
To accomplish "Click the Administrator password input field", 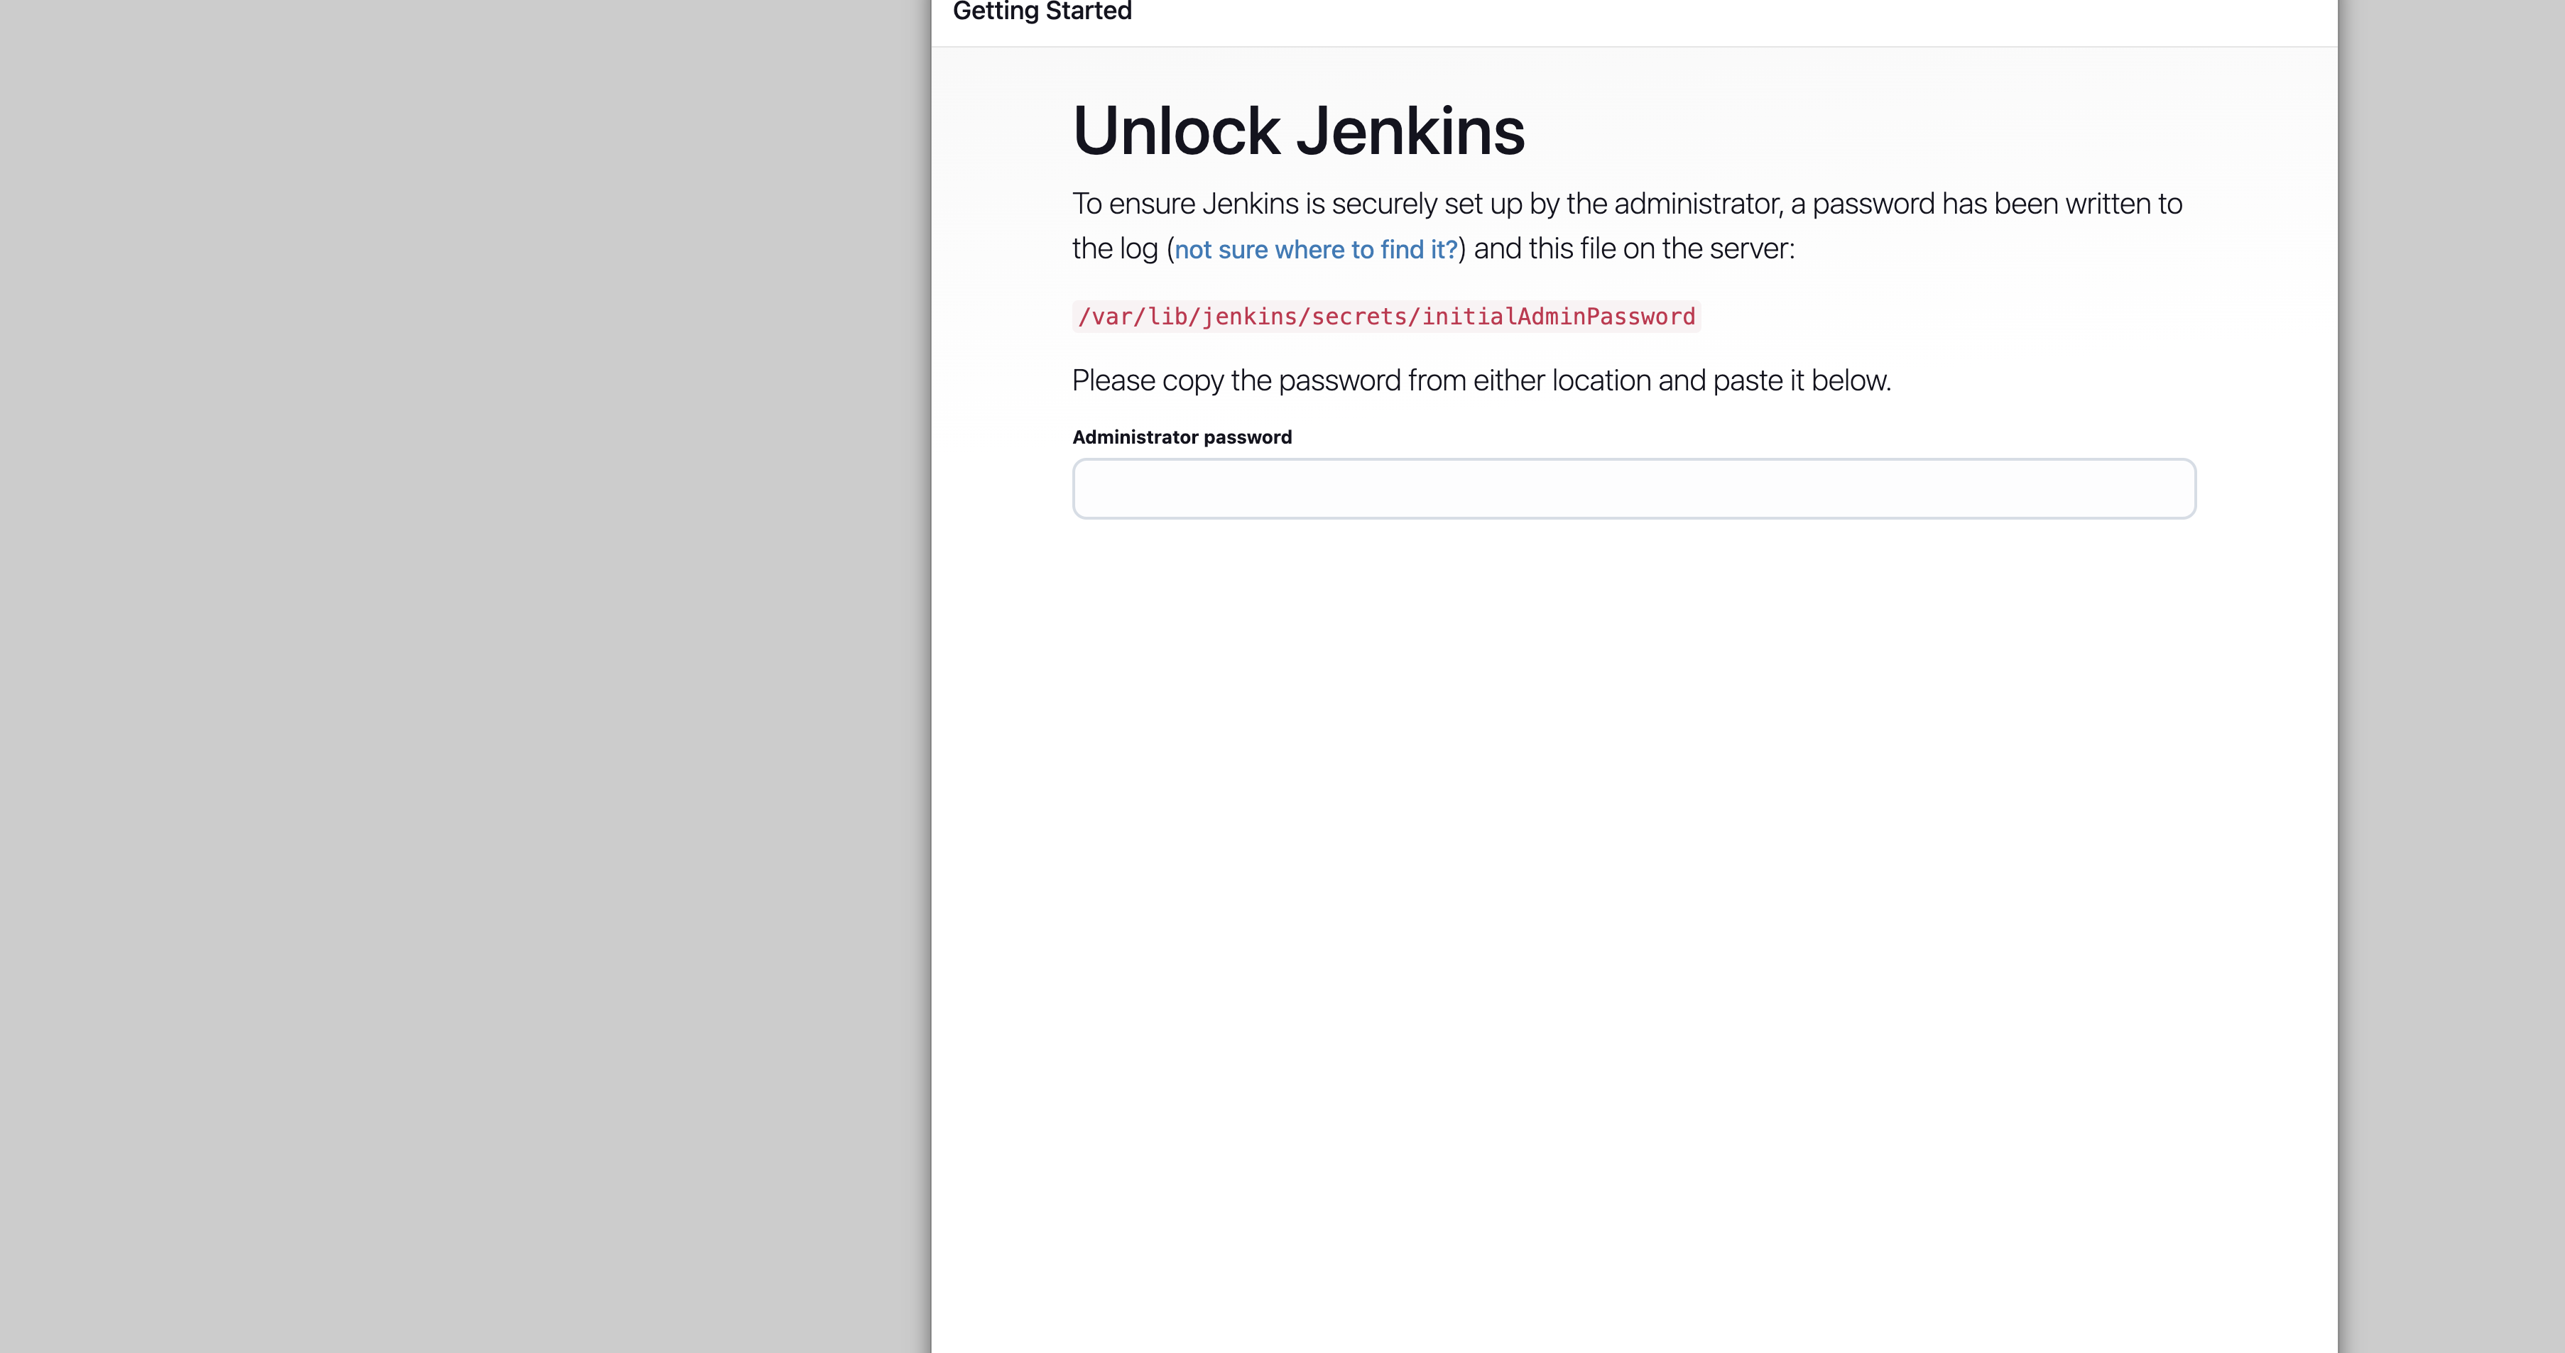I will [1634, 489].
